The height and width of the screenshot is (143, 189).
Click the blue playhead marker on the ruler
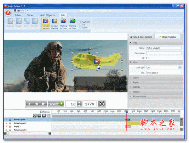pyautogui.click(x=127, y=112)
